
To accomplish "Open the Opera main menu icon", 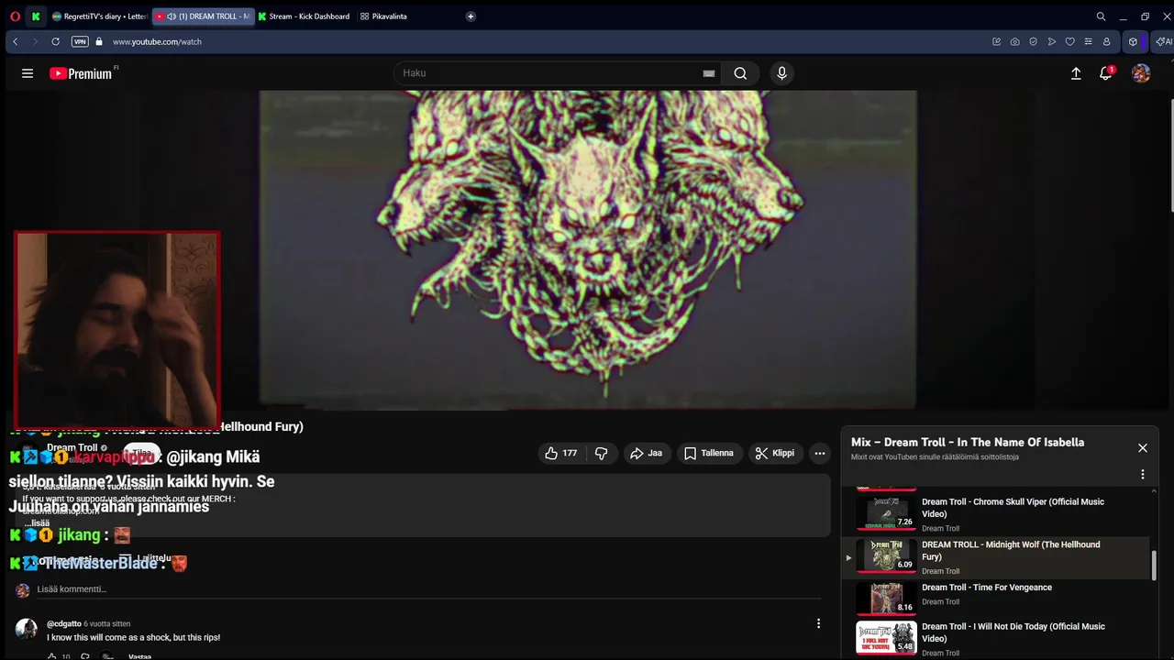I will 15,16.
